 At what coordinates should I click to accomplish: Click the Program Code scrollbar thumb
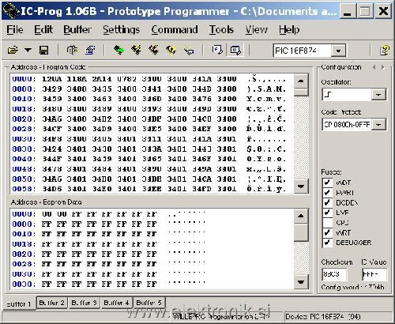pos(301,92)
